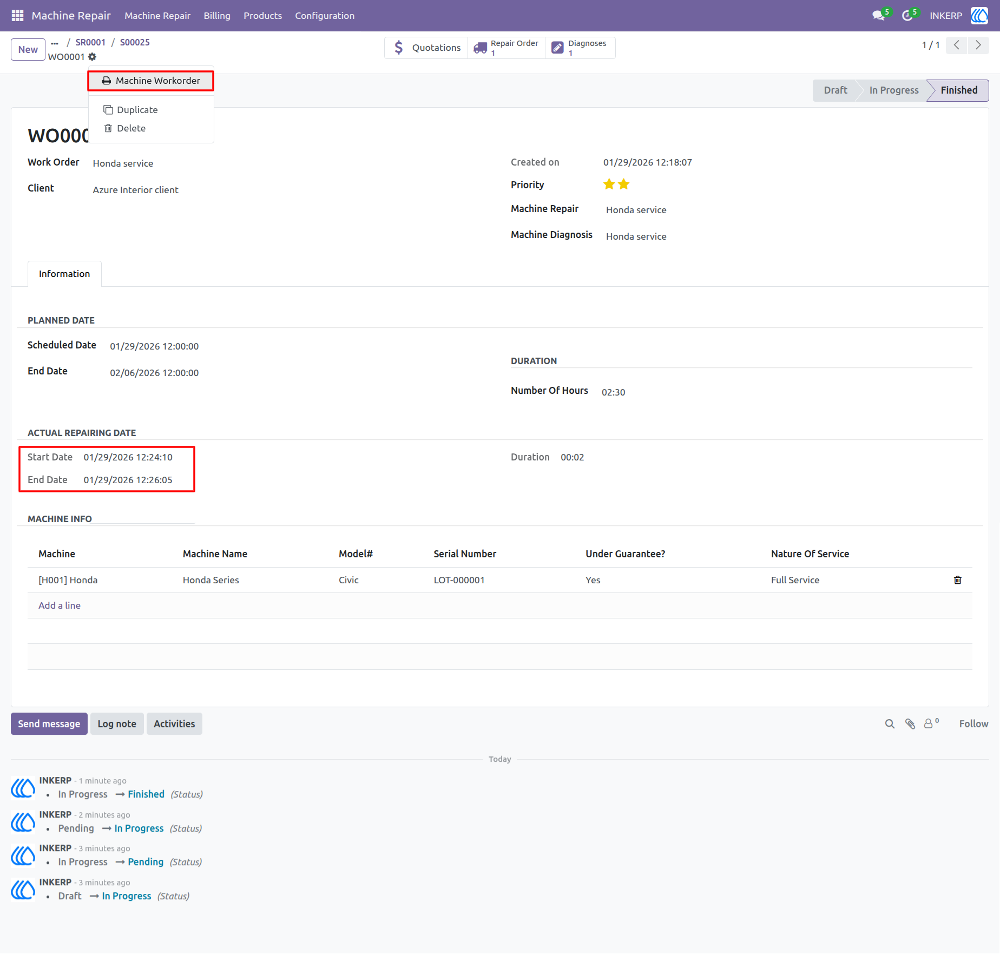Open the Configuration menu
This screenshot has width=1000, height=955.
pos(325,16)
